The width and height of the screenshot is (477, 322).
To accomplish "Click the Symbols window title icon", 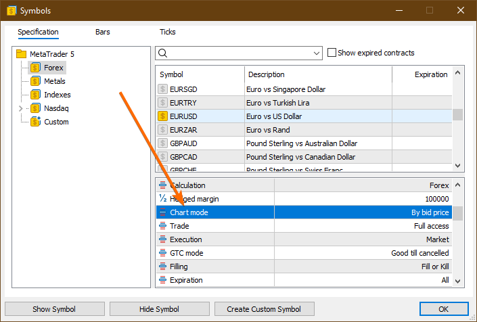I will pyautogui.click(x=12, y=11).
